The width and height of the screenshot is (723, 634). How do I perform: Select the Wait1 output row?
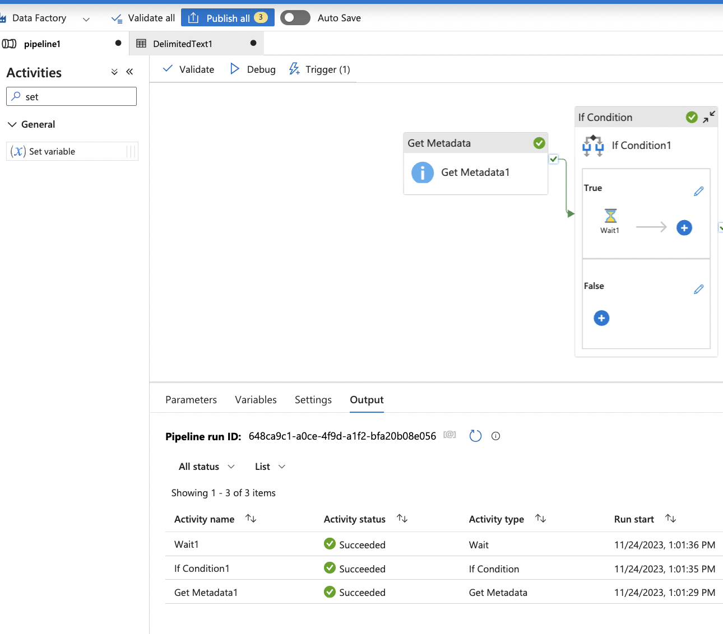pos(444,544)
